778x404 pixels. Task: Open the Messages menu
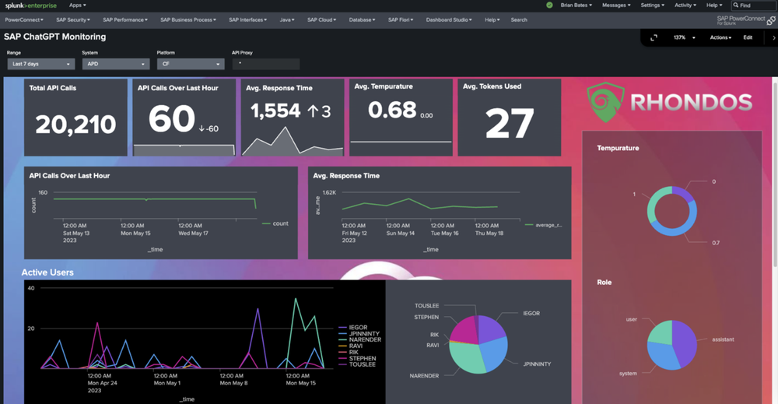click(616, 5)
